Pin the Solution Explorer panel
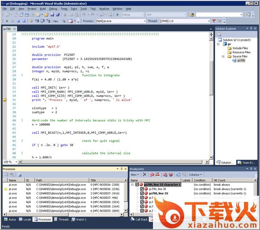260x230 pixels. coord(252,29)
